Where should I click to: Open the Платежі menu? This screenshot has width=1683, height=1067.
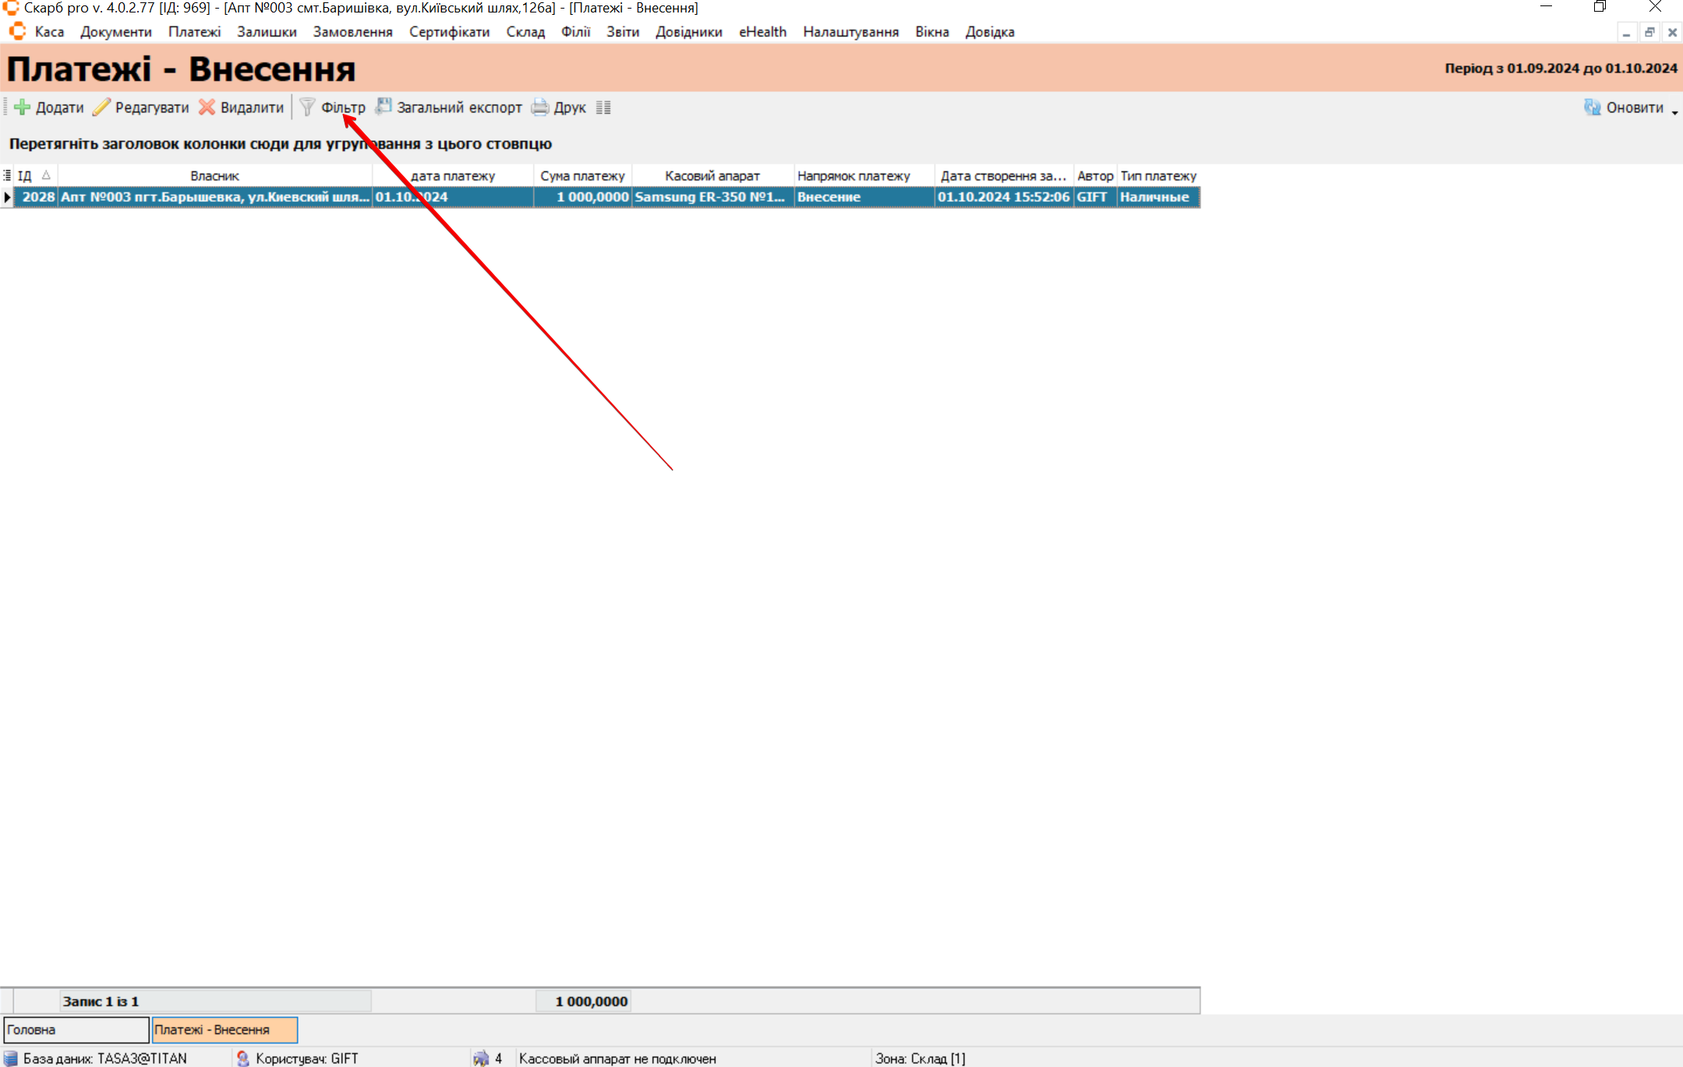(x=194, y=32)
